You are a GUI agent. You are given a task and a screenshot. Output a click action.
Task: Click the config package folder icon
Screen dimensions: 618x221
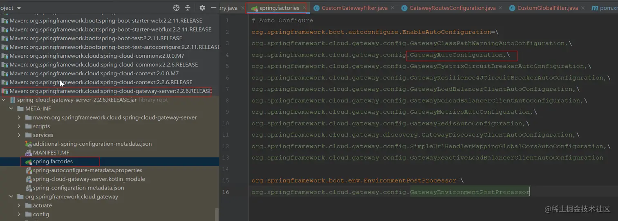coord(28,214)
